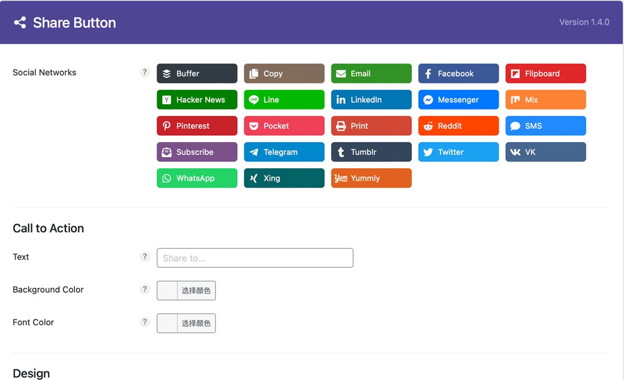Click the share icon in header
The height and width of the screenshot is (380, 624).
[x=20, y=22]
